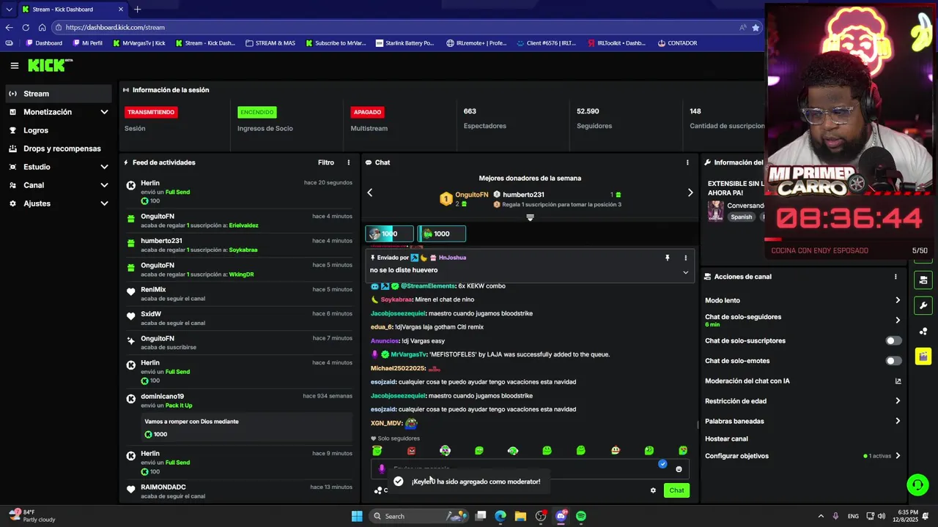Click Hostear canal

tap(726, 438)
